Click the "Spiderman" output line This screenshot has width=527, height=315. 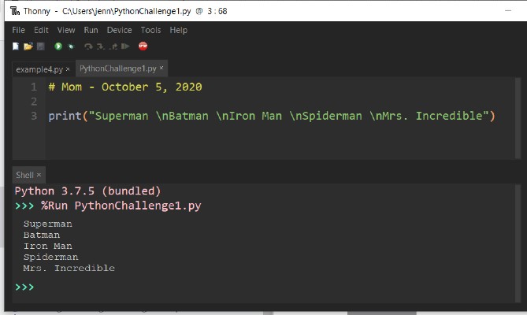pyautogui.click(x=50, y=258)
